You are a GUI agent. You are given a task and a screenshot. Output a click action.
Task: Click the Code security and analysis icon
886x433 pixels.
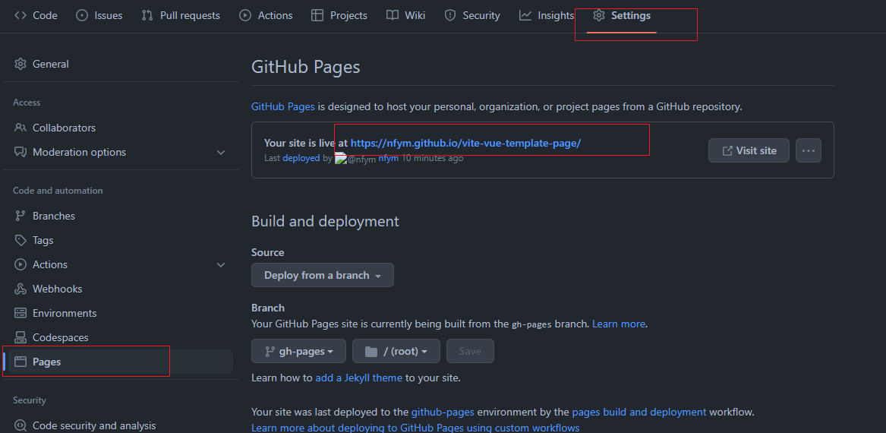tap(20, 425)
